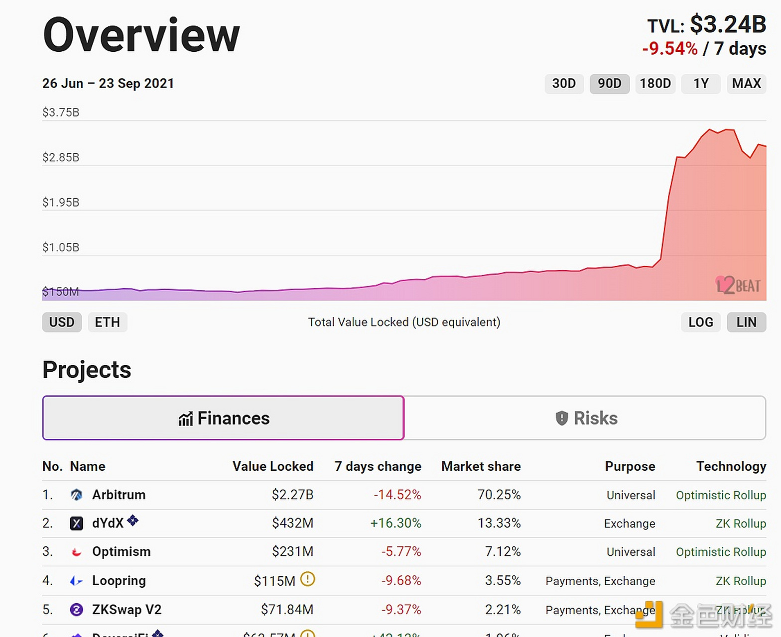
Task: Click Loopring's ZK Rollup technology link
Action: click(741, 581)
